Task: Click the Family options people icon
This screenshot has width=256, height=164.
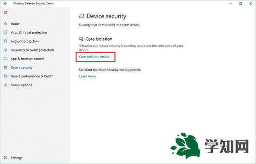Action: click(6, 85)
